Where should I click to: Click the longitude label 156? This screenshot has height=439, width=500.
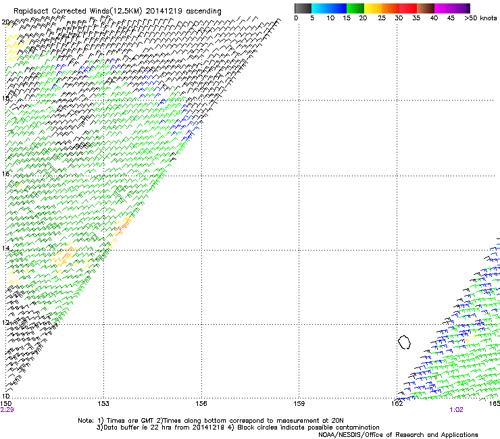pyautogui.click(x=201, y=404)
